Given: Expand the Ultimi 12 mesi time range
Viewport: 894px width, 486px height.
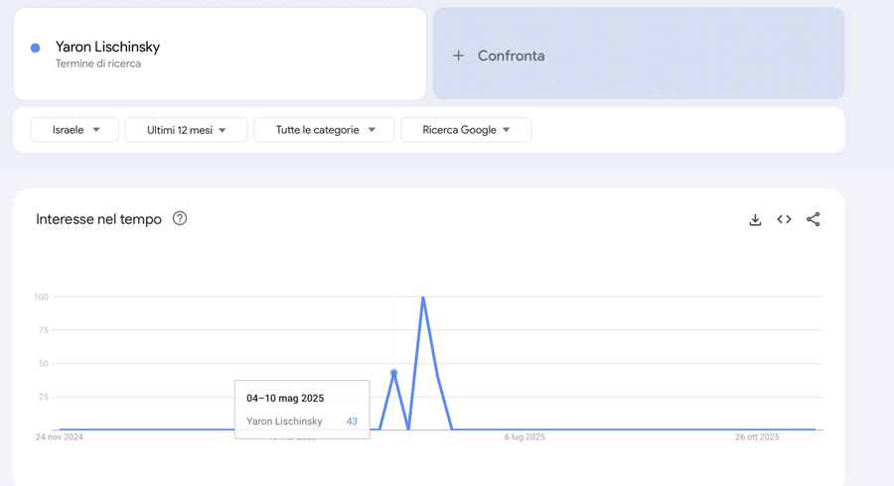Looking at the screenshot, I should point(186,130).
